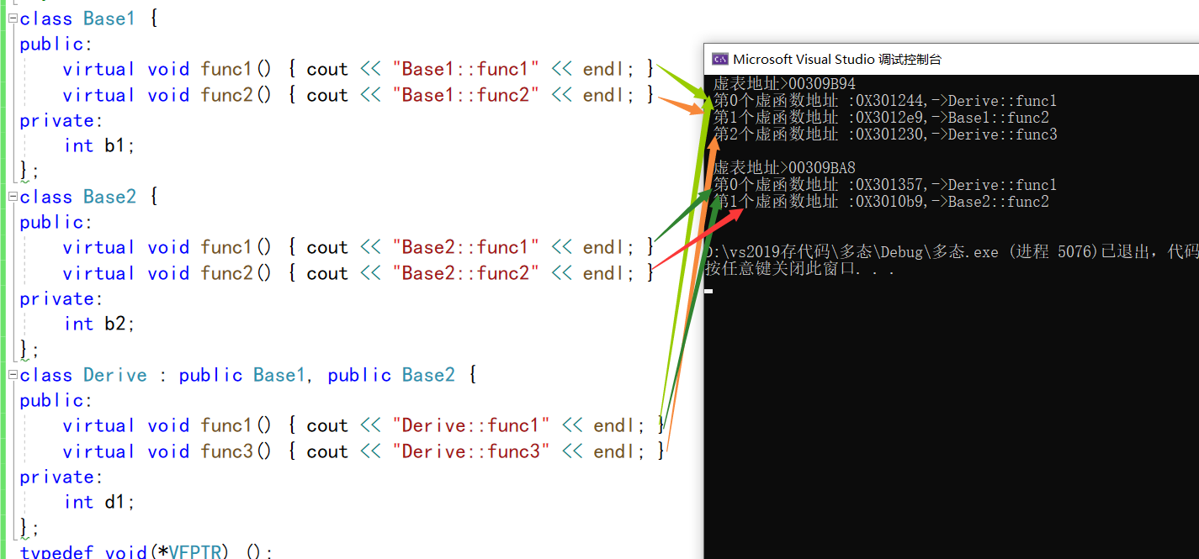Click console line ending ->Base1::func2

[881, 118]
